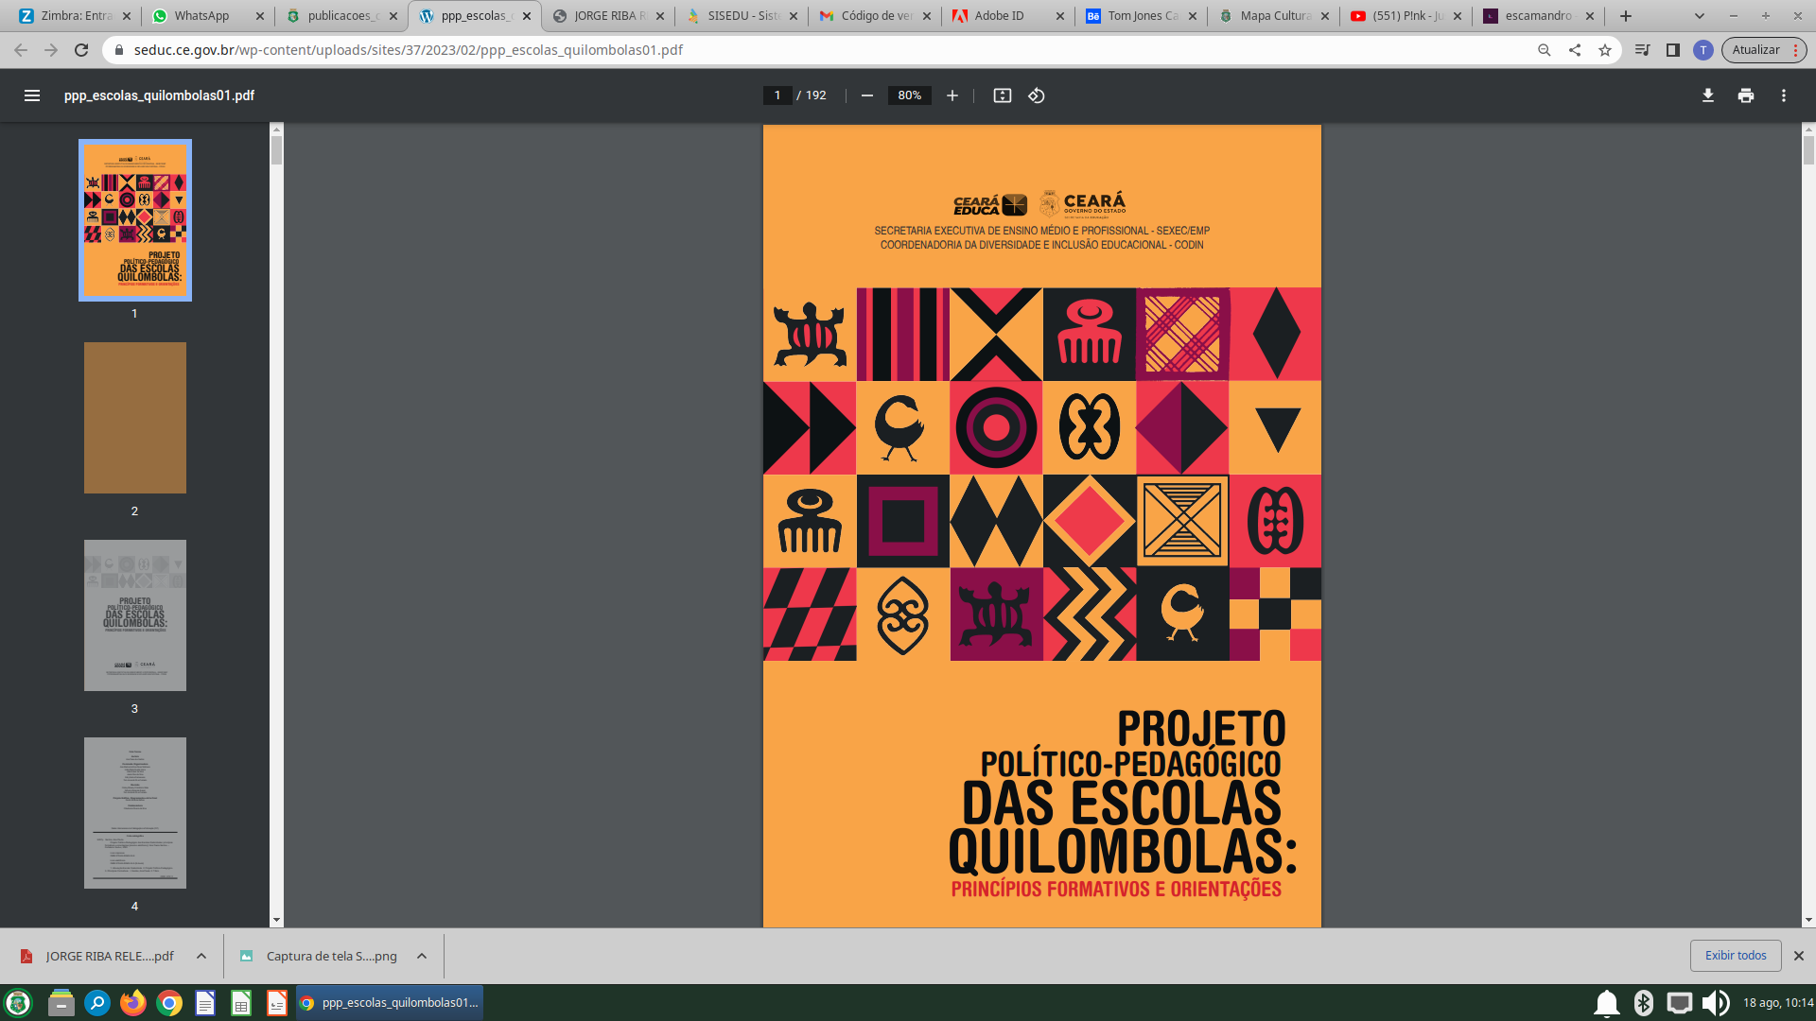Expand the JORGE RIBA download options chevron
The image size is (1816, 1021).
pos(201,956)
